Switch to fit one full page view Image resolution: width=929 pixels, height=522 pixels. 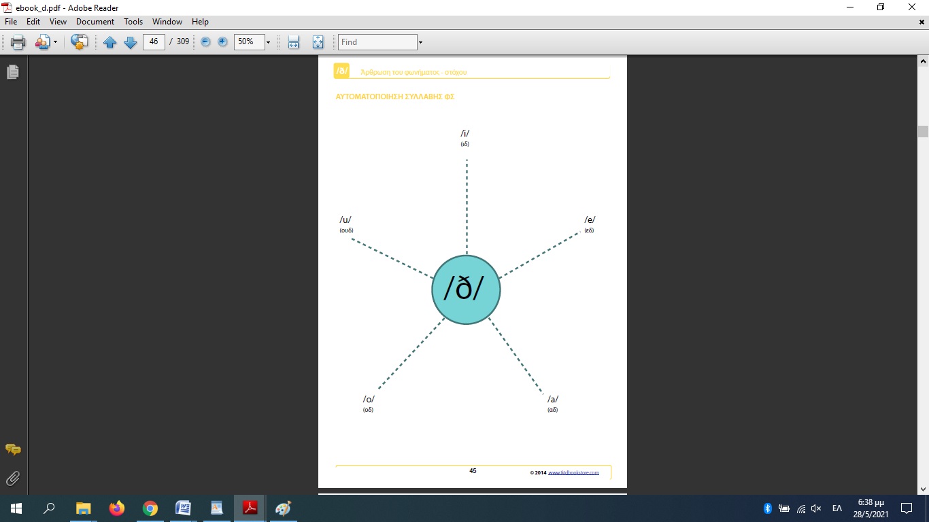coord(318,42)
